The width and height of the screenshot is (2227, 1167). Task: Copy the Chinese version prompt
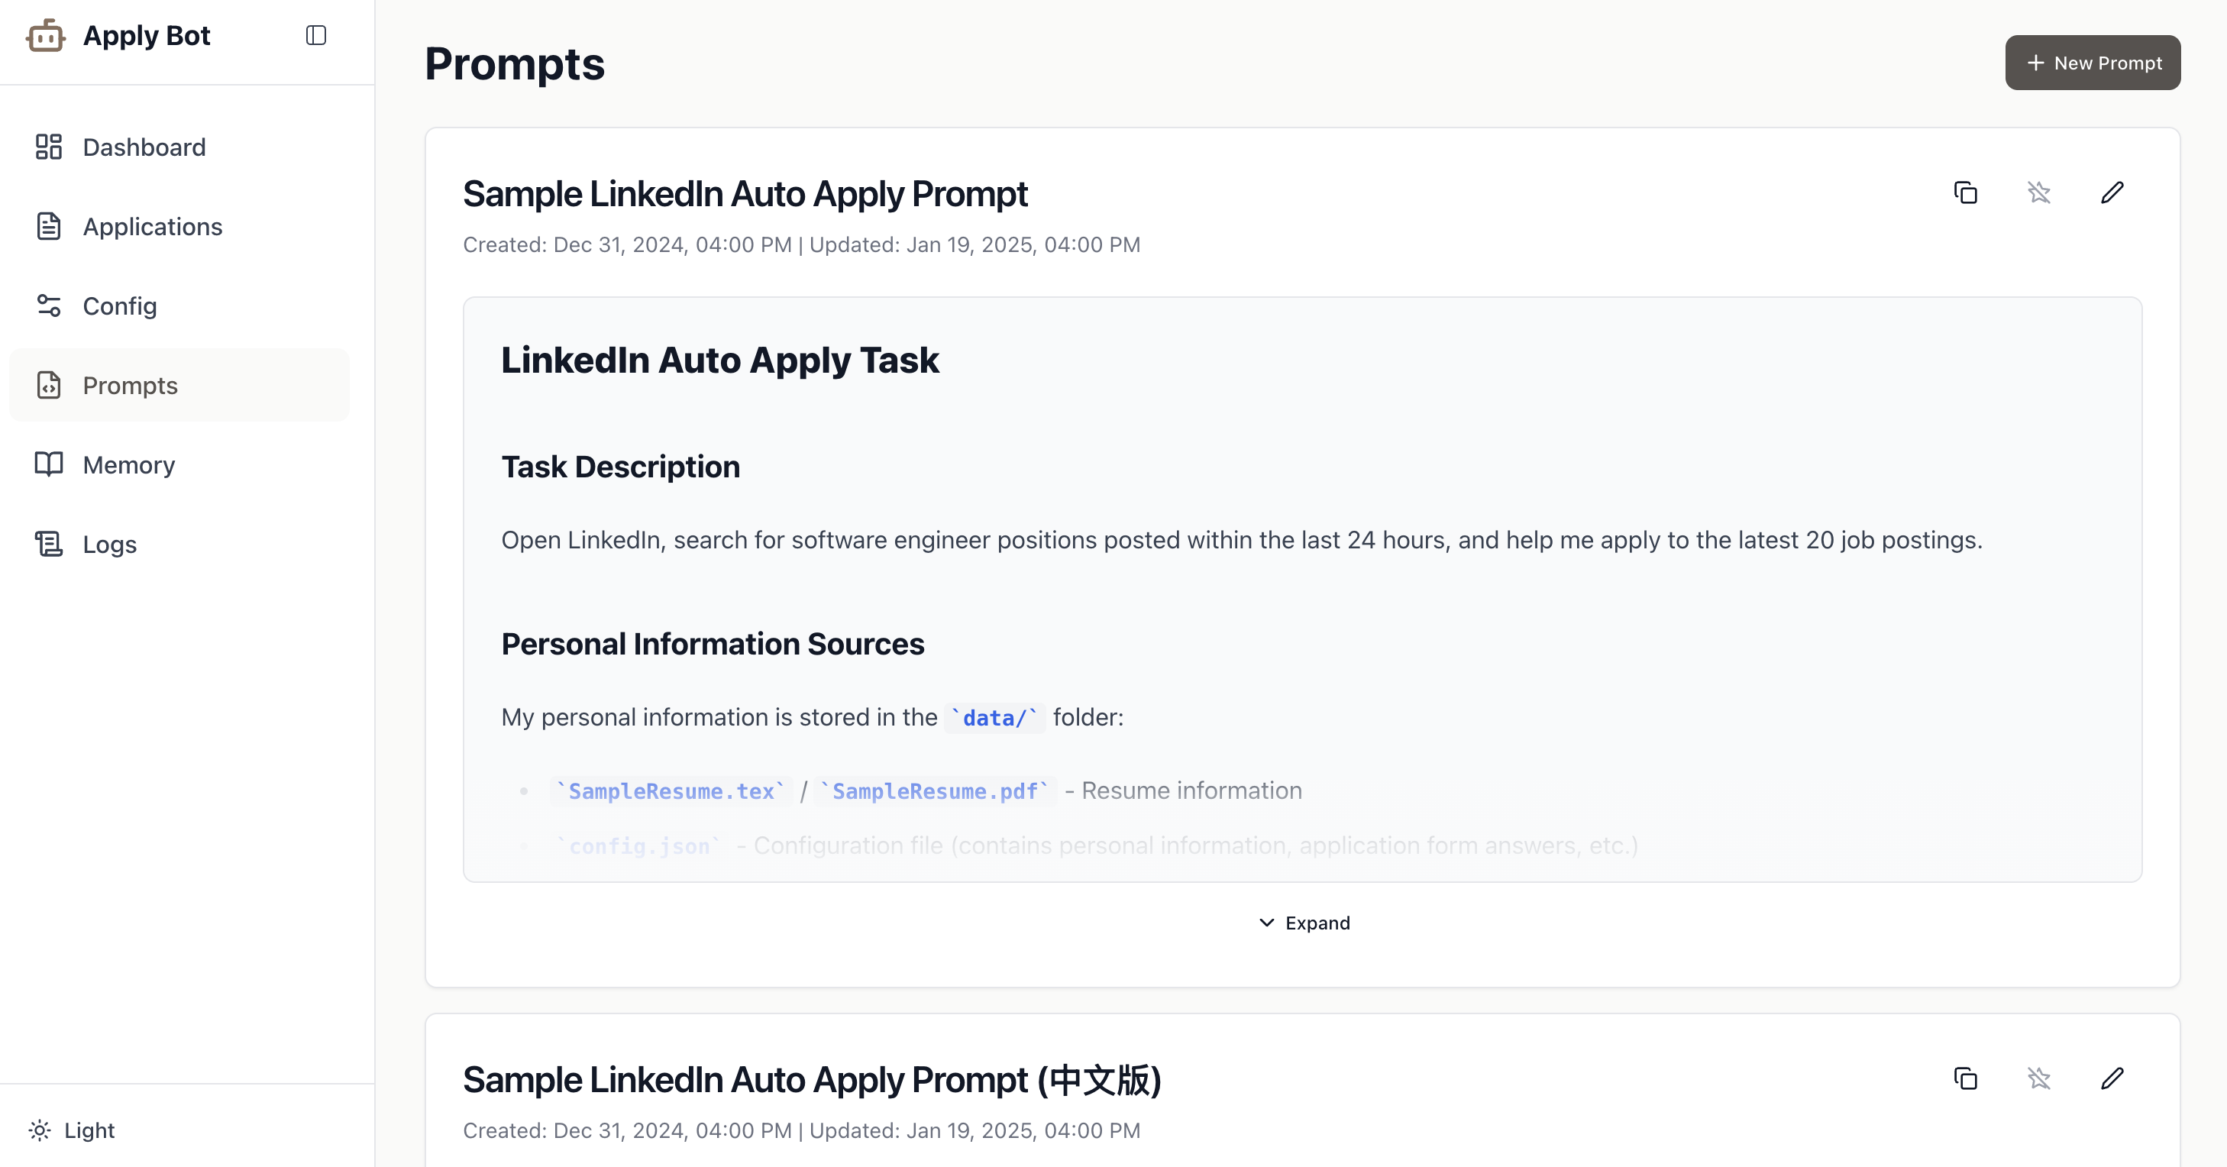1965,1078
